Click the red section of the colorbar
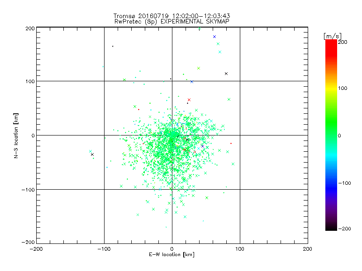The height and width of the screenshot is (271, 362). 331,47
